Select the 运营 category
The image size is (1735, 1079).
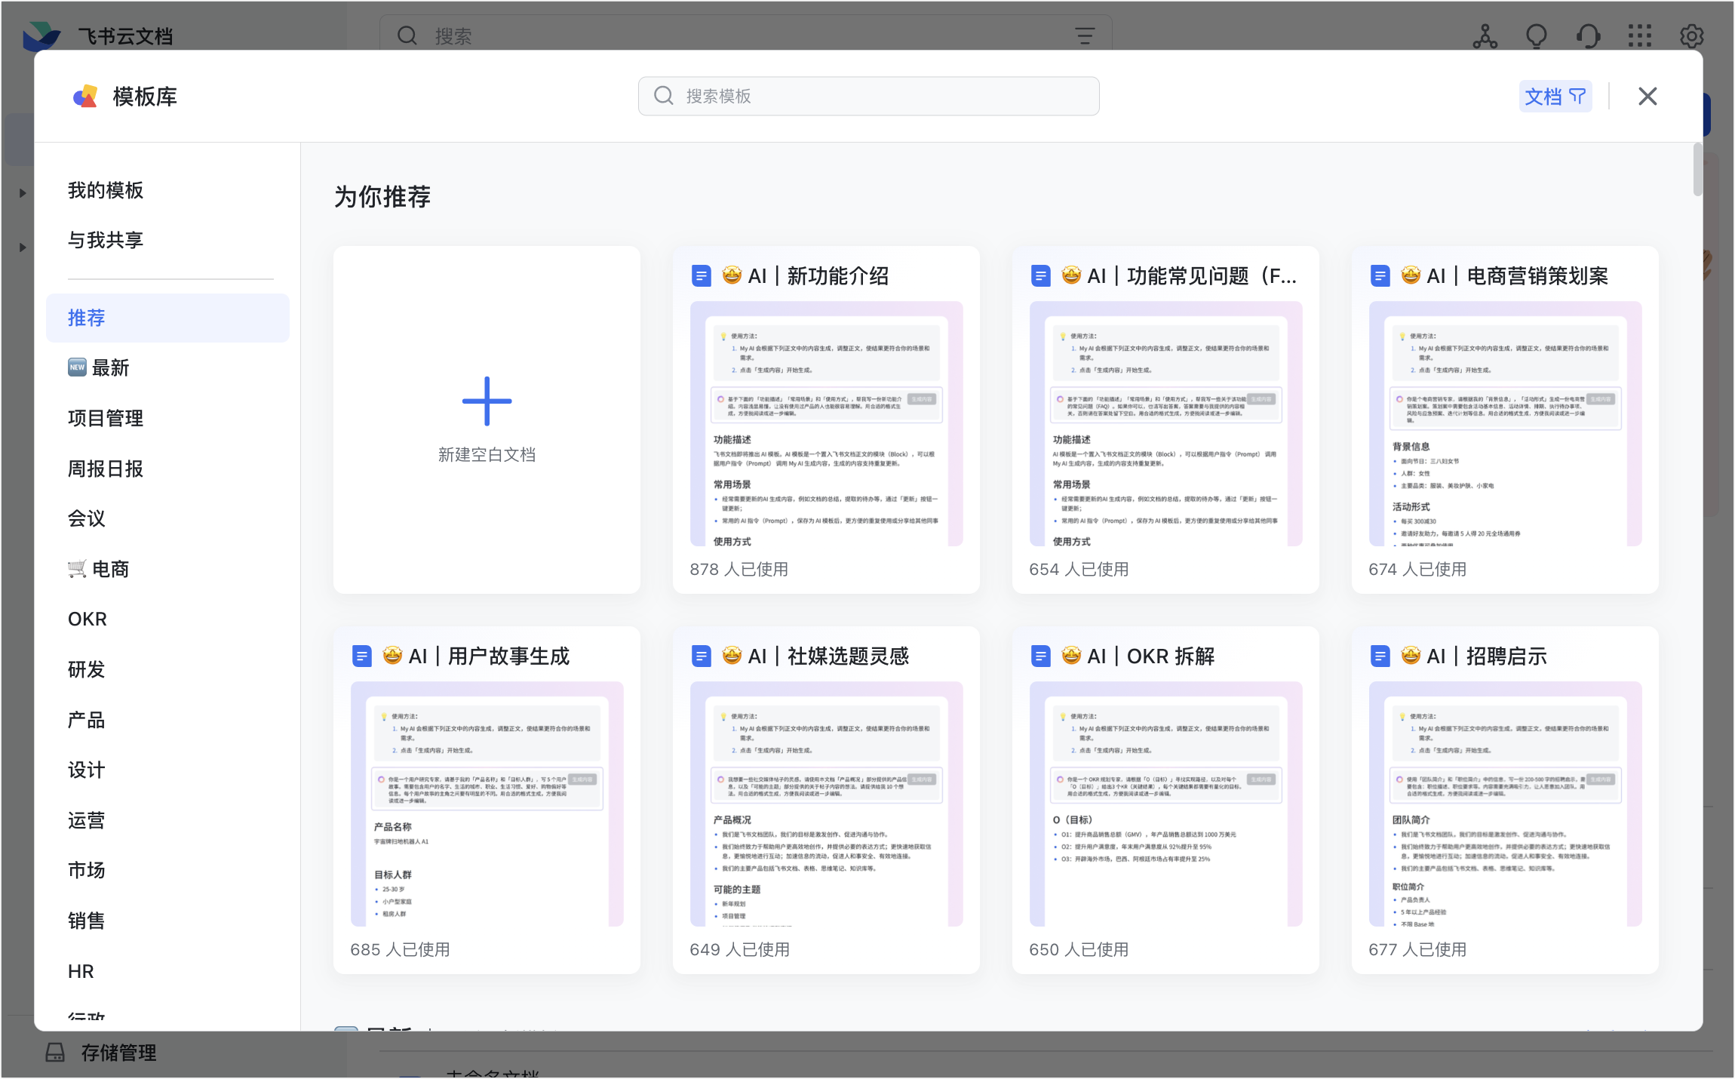167,820
